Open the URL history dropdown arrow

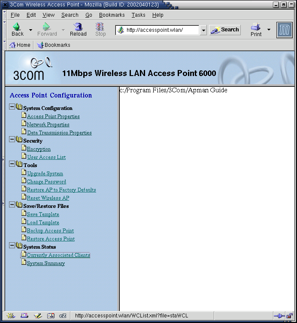pyautogui.click(x=203, y=30)
